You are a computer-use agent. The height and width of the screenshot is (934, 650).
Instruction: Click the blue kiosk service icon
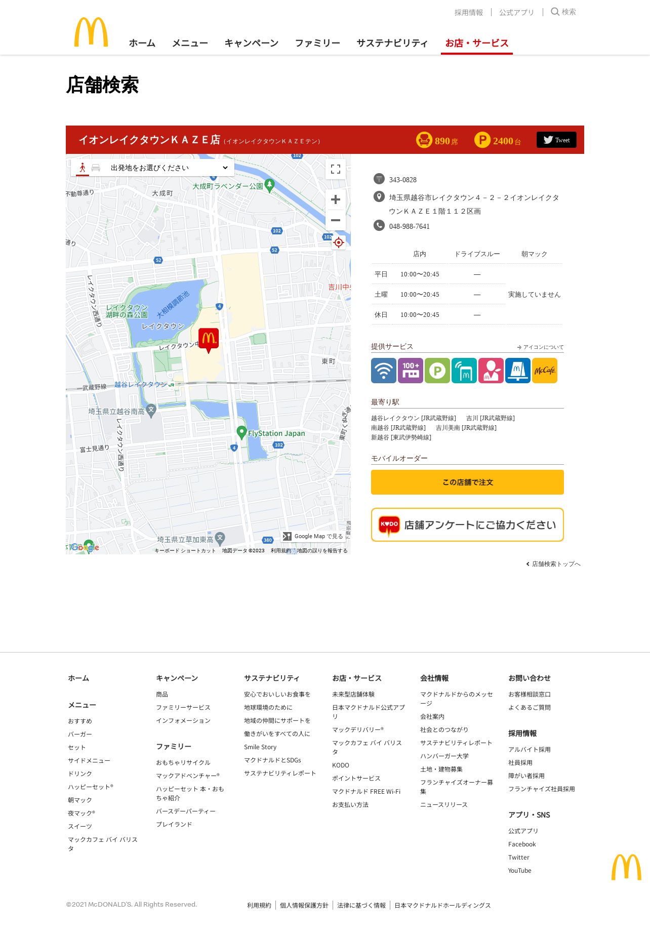(518, 371)
